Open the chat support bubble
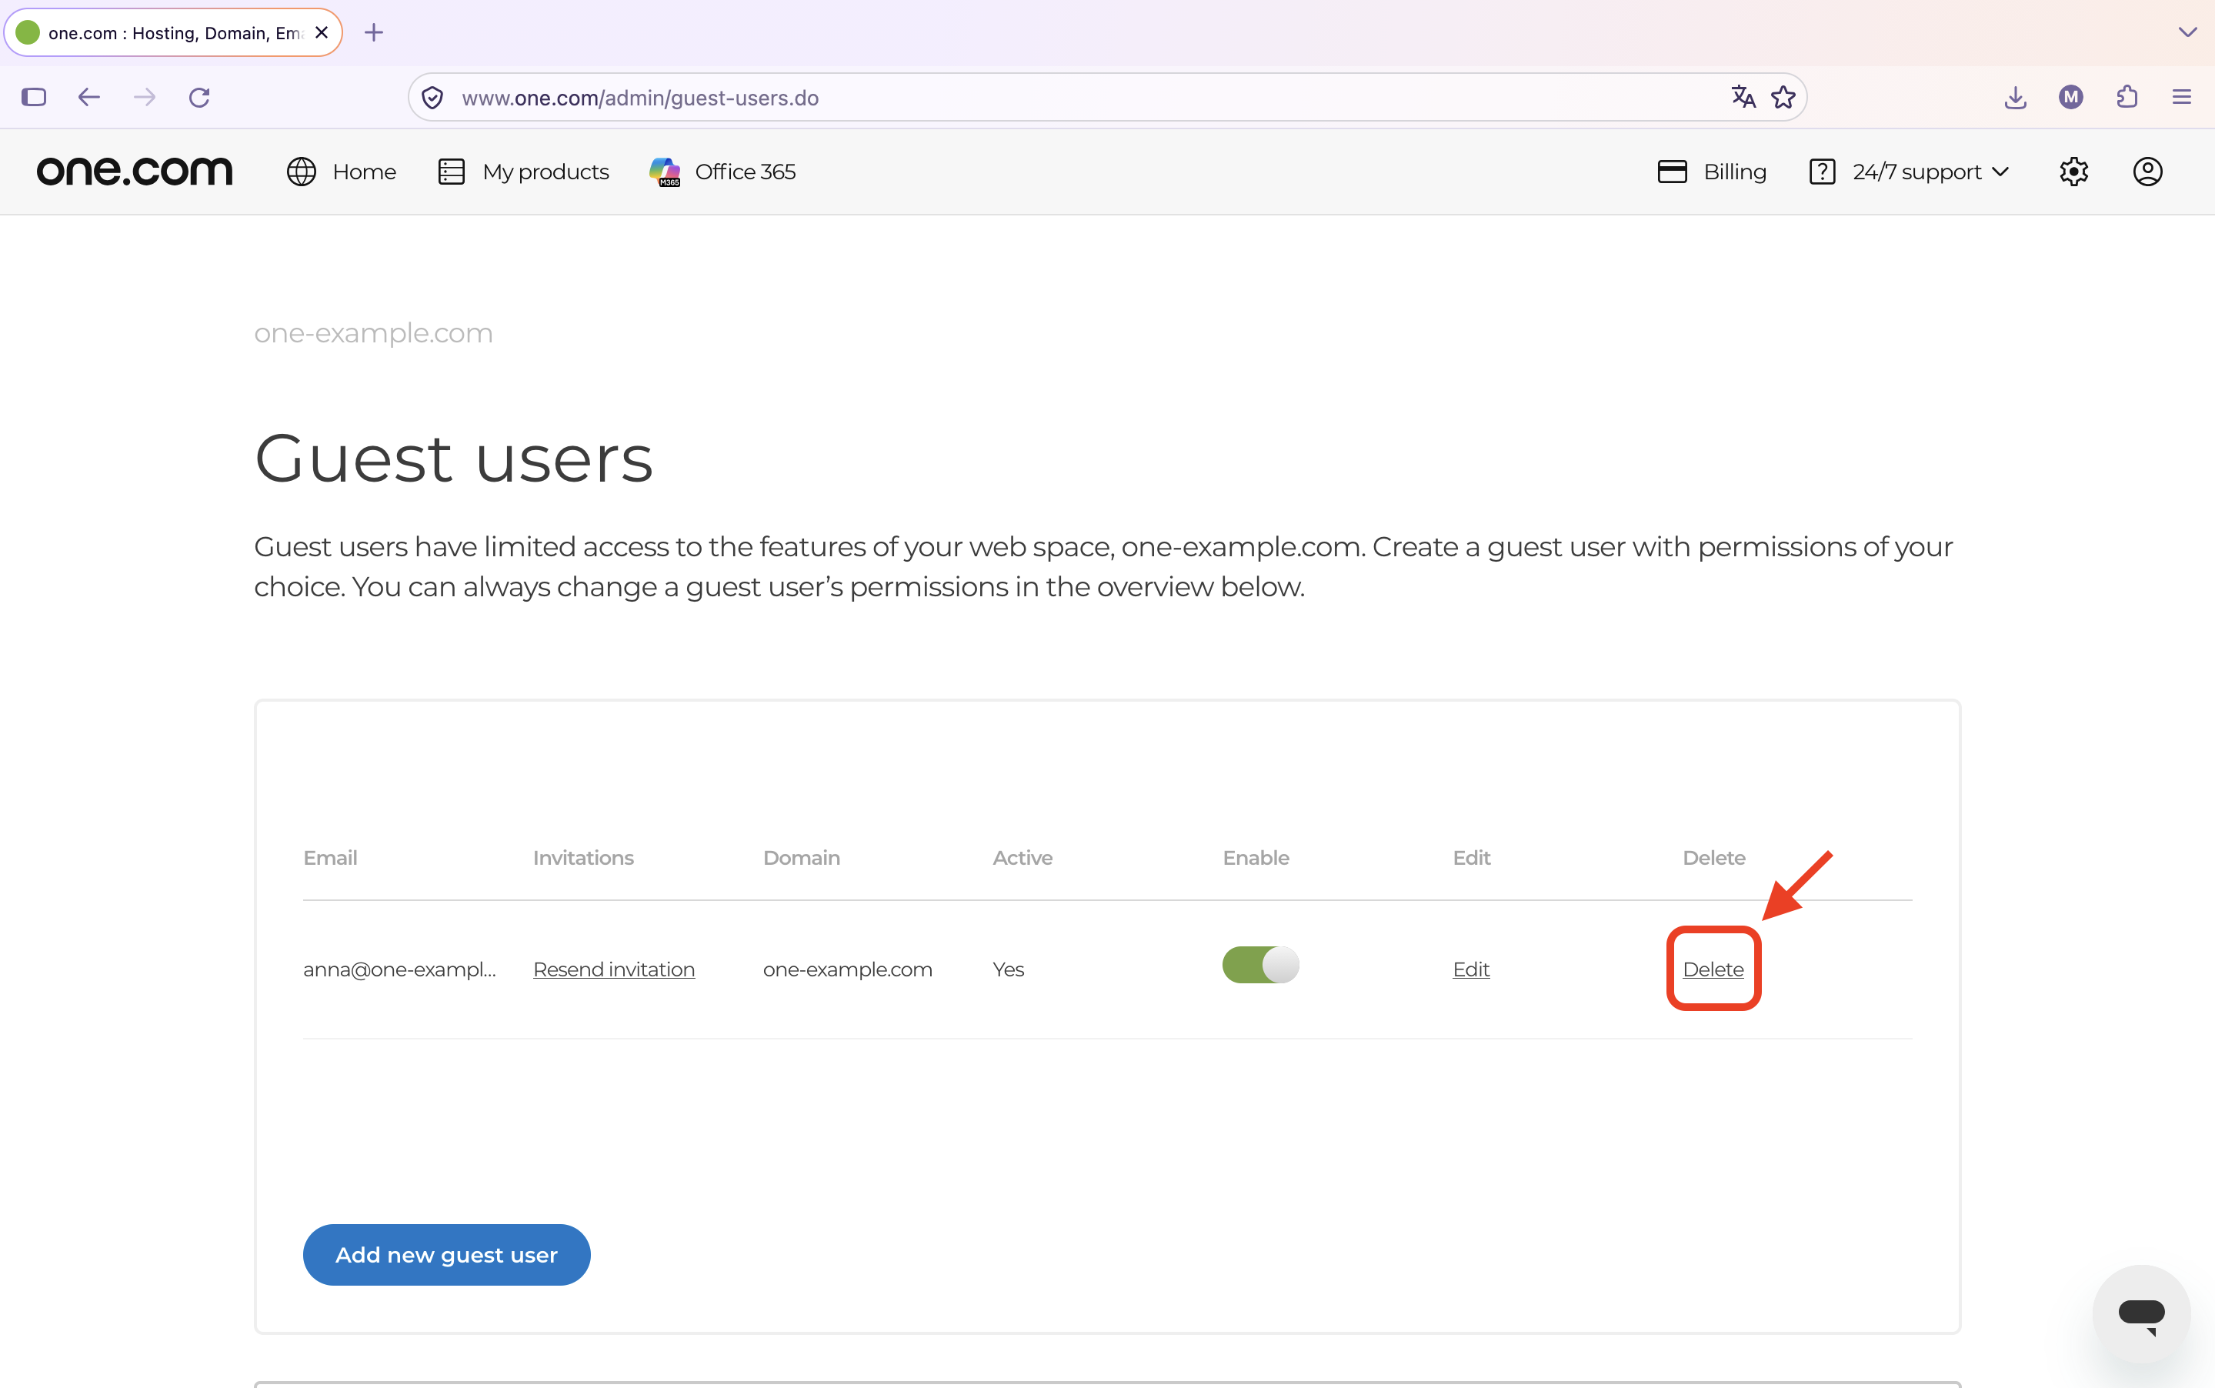This screenshot has width=2215, height=1388. (2142, 1313)
